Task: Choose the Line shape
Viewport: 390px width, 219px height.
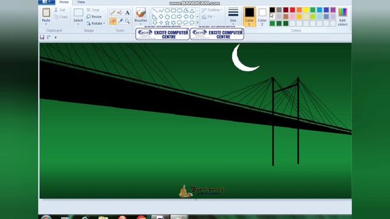Action: (x=155, y=11)
